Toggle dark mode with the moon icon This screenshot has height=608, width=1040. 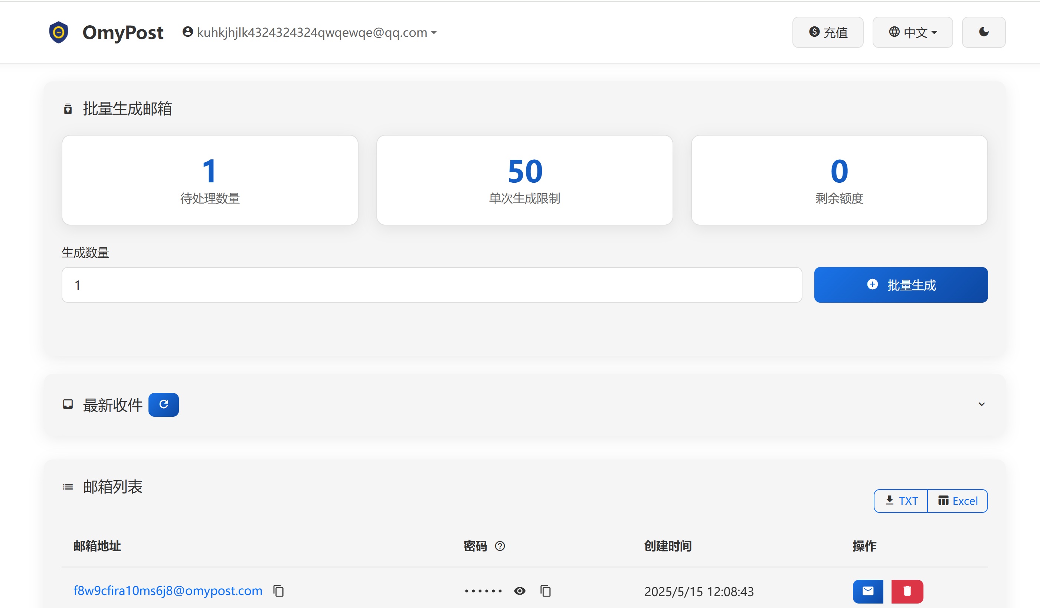pyautogui.click(x=984, y=32)
